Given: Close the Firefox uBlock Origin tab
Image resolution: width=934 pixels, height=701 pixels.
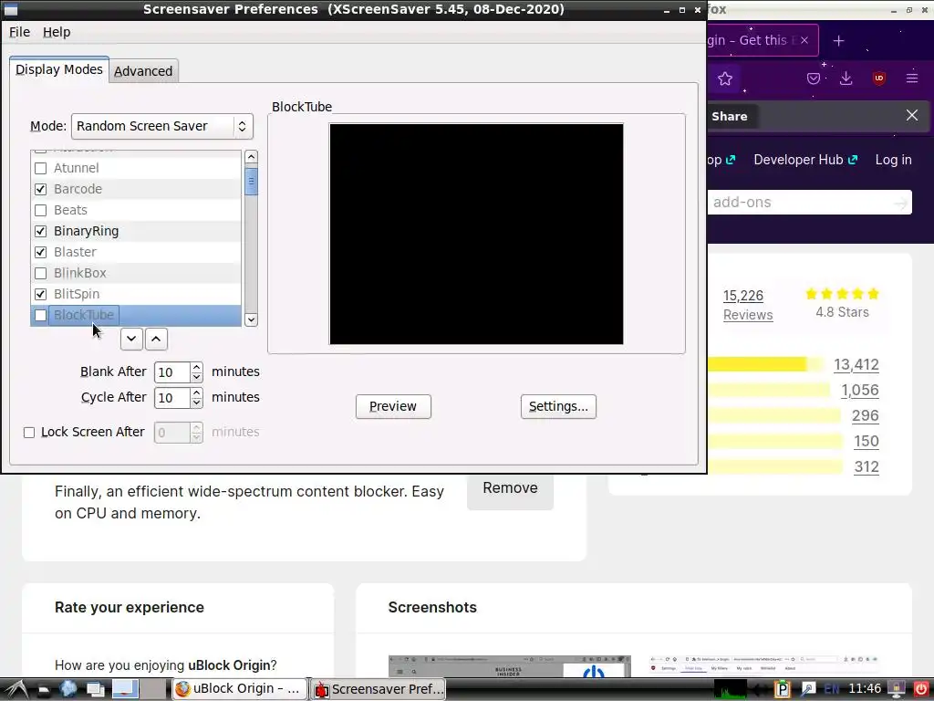Looking at the screenshot, I should [x=804, y=40].
